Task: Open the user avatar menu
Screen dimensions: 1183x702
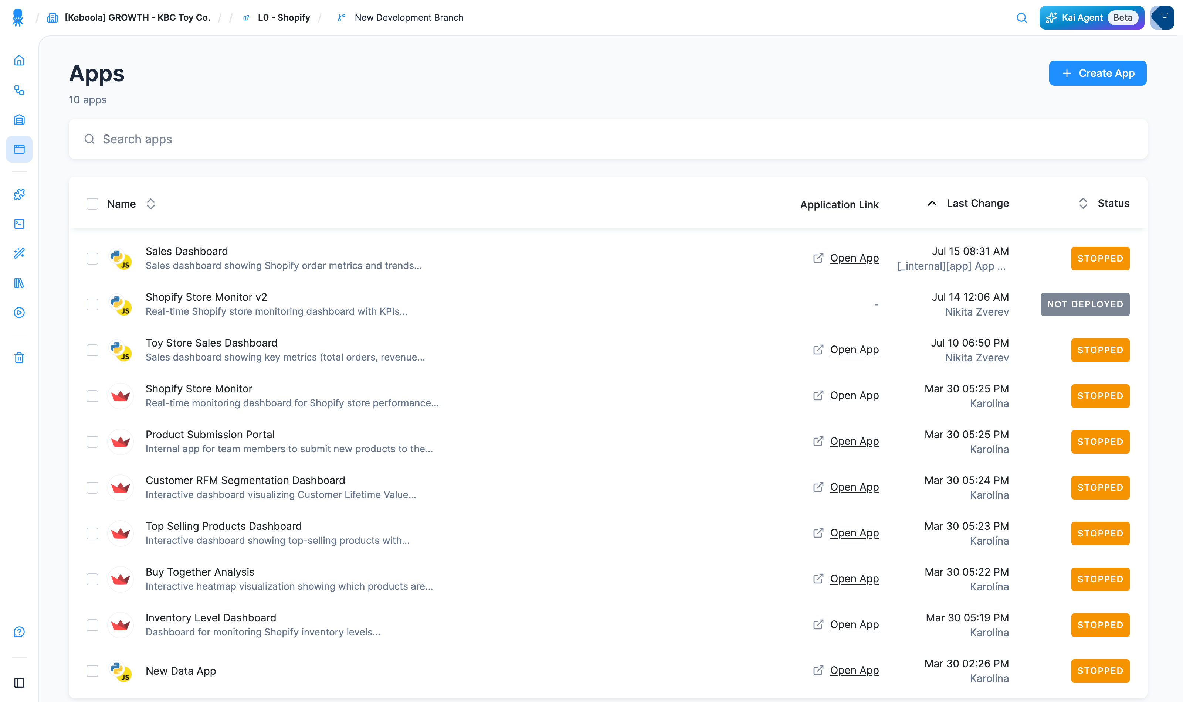Action: pos(1162,18)
